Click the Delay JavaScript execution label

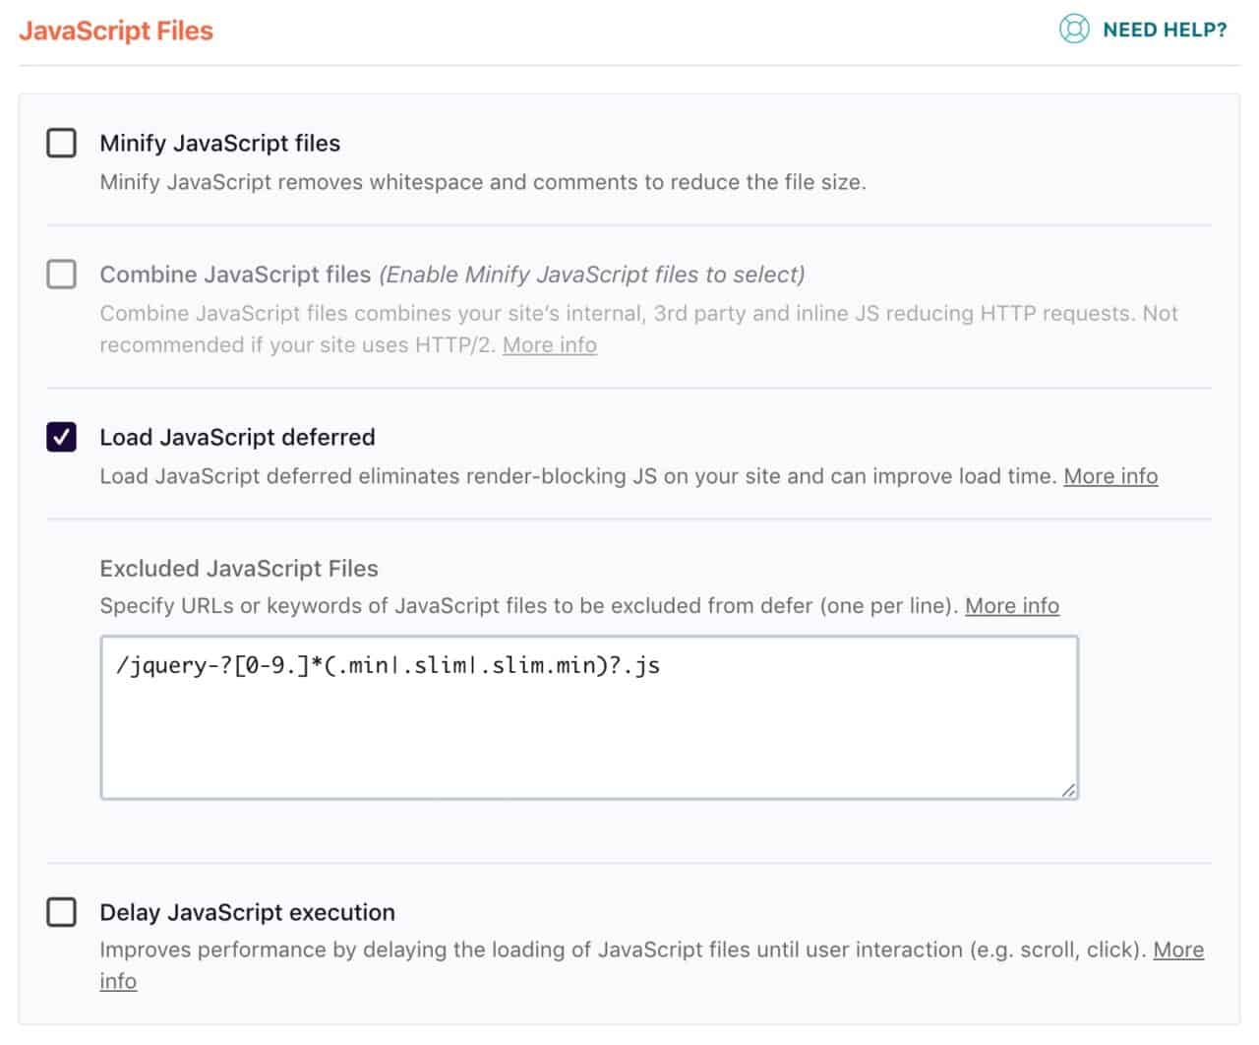247,912
